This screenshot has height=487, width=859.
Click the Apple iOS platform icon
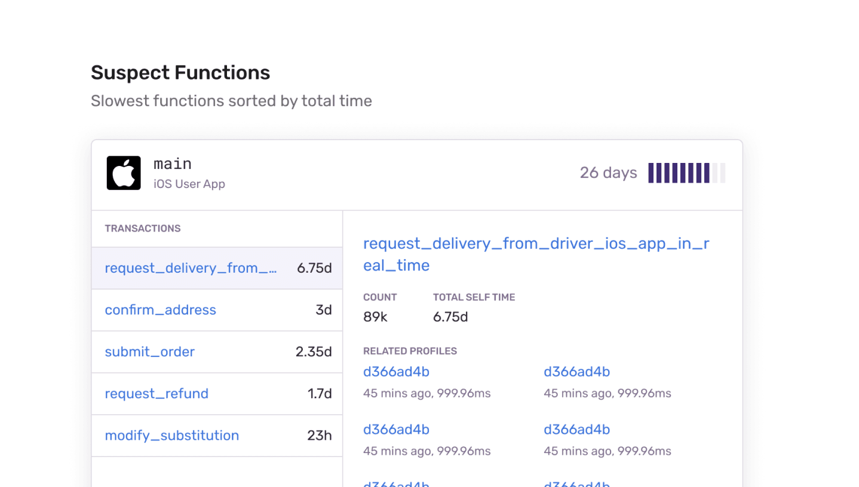(x=124, y=173)
